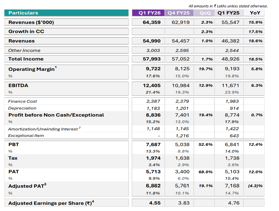The width and height of the screenshot is (279, 211).
Task: Select the 54,457 Revenues value
Action: pos(180,41)
